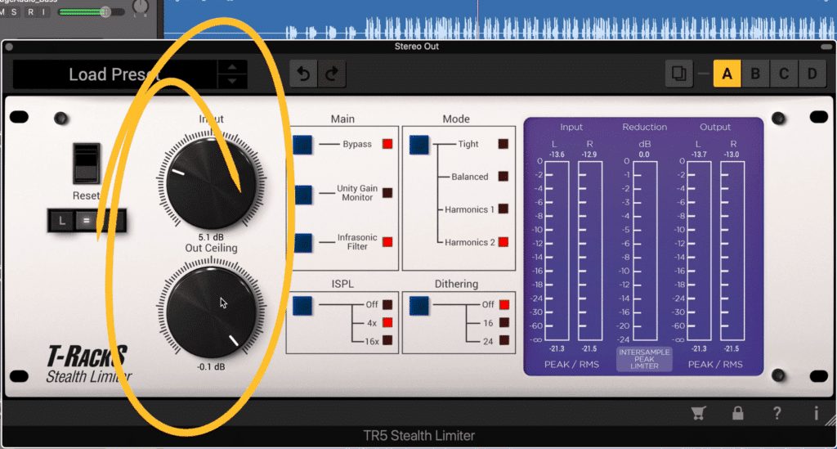Viewport: 837px width, 449px height.
Task: Click the Reduction dB value 0.0
Action: [644, 155]
